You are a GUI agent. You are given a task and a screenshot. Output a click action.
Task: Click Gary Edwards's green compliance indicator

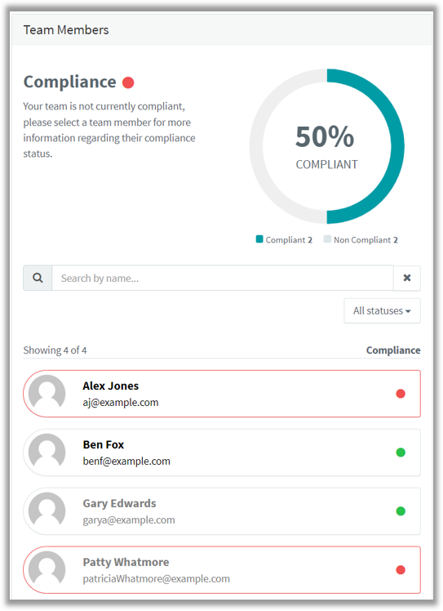coord(401,511)
